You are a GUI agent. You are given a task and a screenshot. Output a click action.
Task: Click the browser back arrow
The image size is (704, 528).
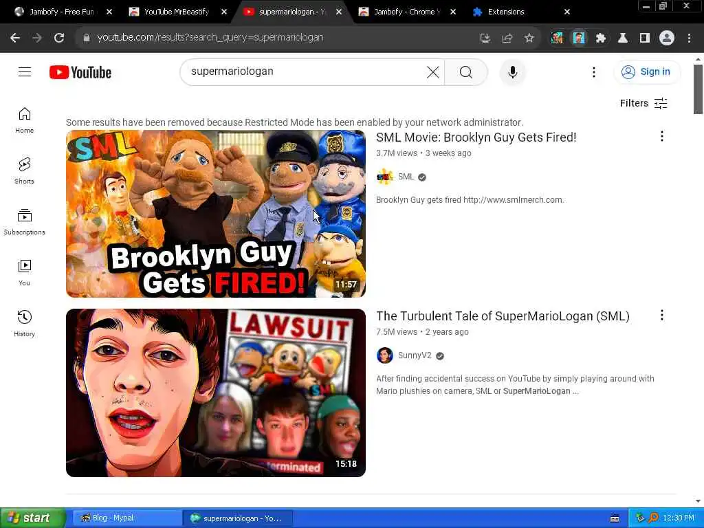[x=15, y=38]
